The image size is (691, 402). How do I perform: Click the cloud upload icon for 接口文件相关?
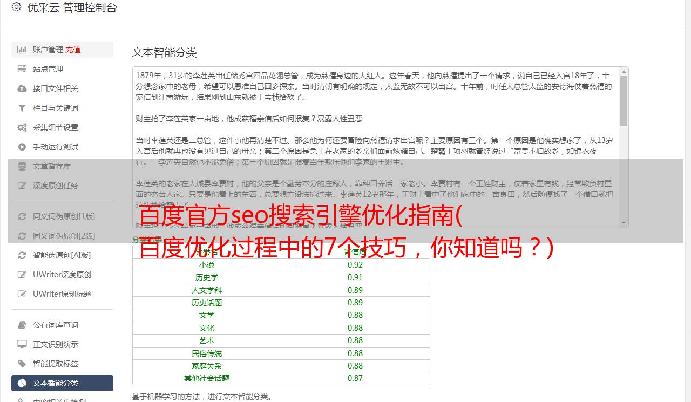click(x=22, y=88)
